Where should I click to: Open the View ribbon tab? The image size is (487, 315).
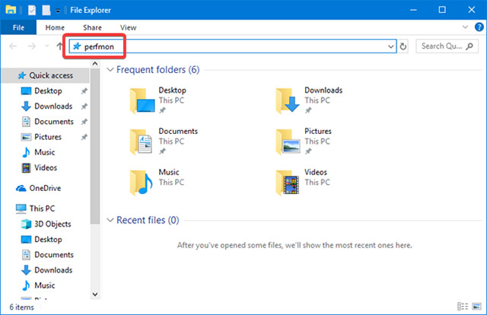129,27
